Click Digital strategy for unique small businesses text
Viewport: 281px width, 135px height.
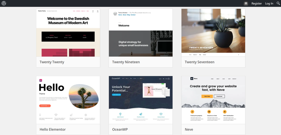pos(133,44)
